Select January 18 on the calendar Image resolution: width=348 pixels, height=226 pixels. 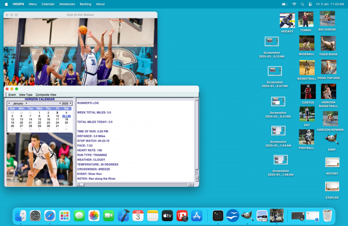click(x=66, y=119)
